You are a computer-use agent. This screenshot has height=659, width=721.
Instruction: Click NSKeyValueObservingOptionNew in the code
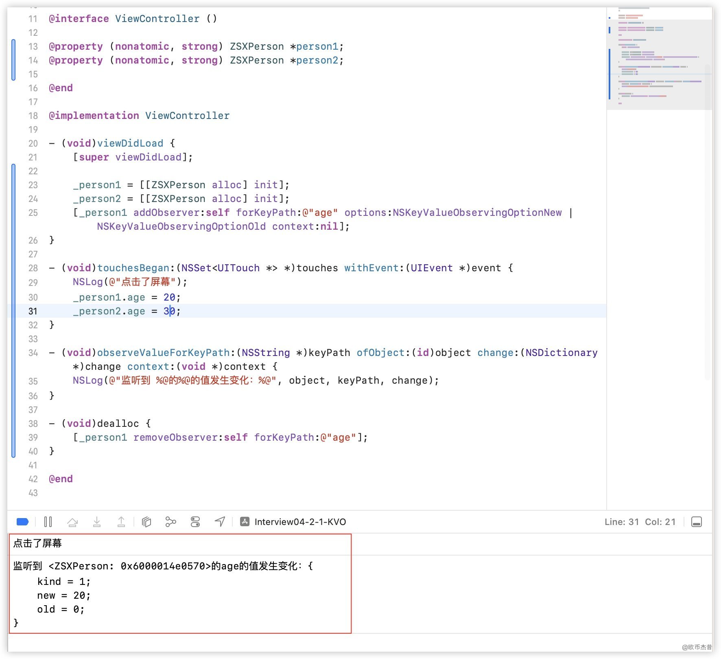477,213
